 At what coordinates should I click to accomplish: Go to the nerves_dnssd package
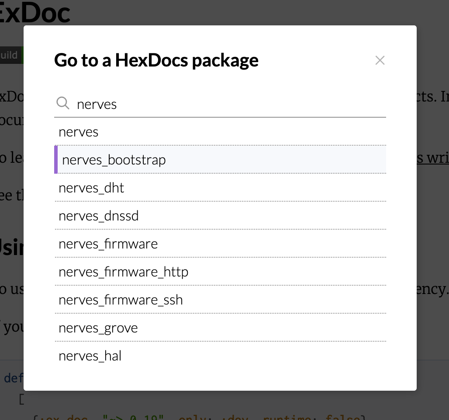coord(98,216)
